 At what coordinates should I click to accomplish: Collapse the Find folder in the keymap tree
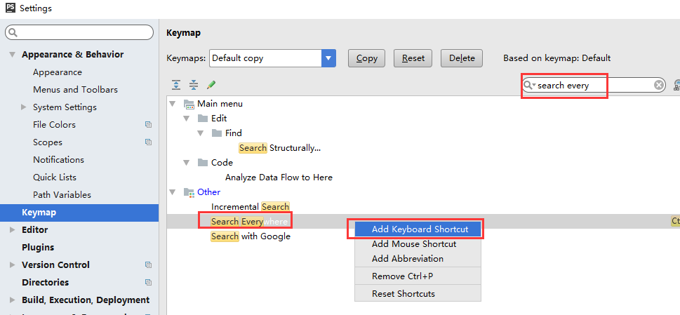[200, 133]
